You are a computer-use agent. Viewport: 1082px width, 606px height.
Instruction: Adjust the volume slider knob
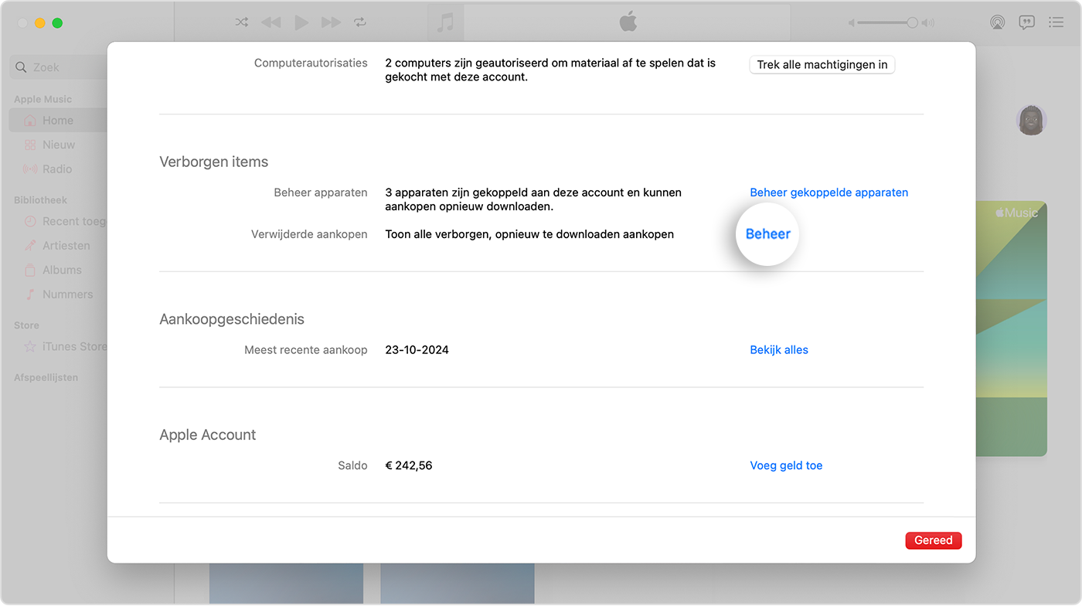coord(912,23)
